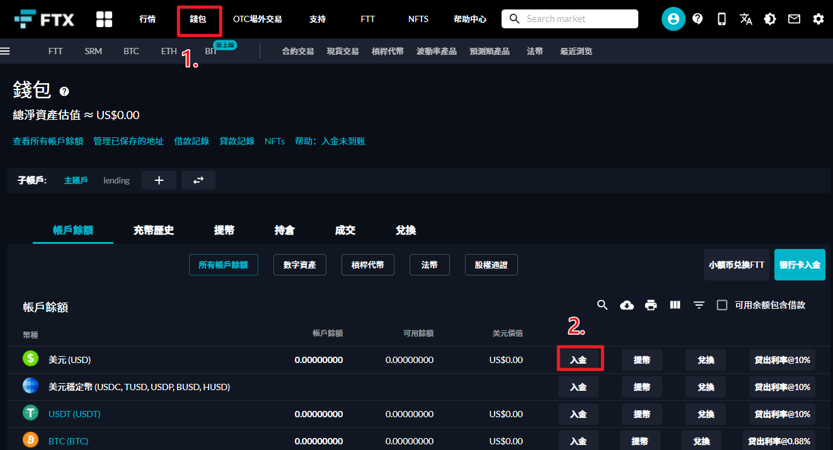Open the 查看所有帳戶餘額 link
Viewport: 833px width, 450px height.
point(48,141)
